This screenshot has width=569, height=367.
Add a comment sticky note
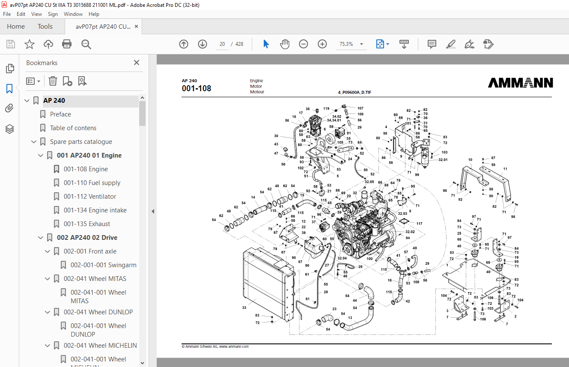[x=432, y=44]
